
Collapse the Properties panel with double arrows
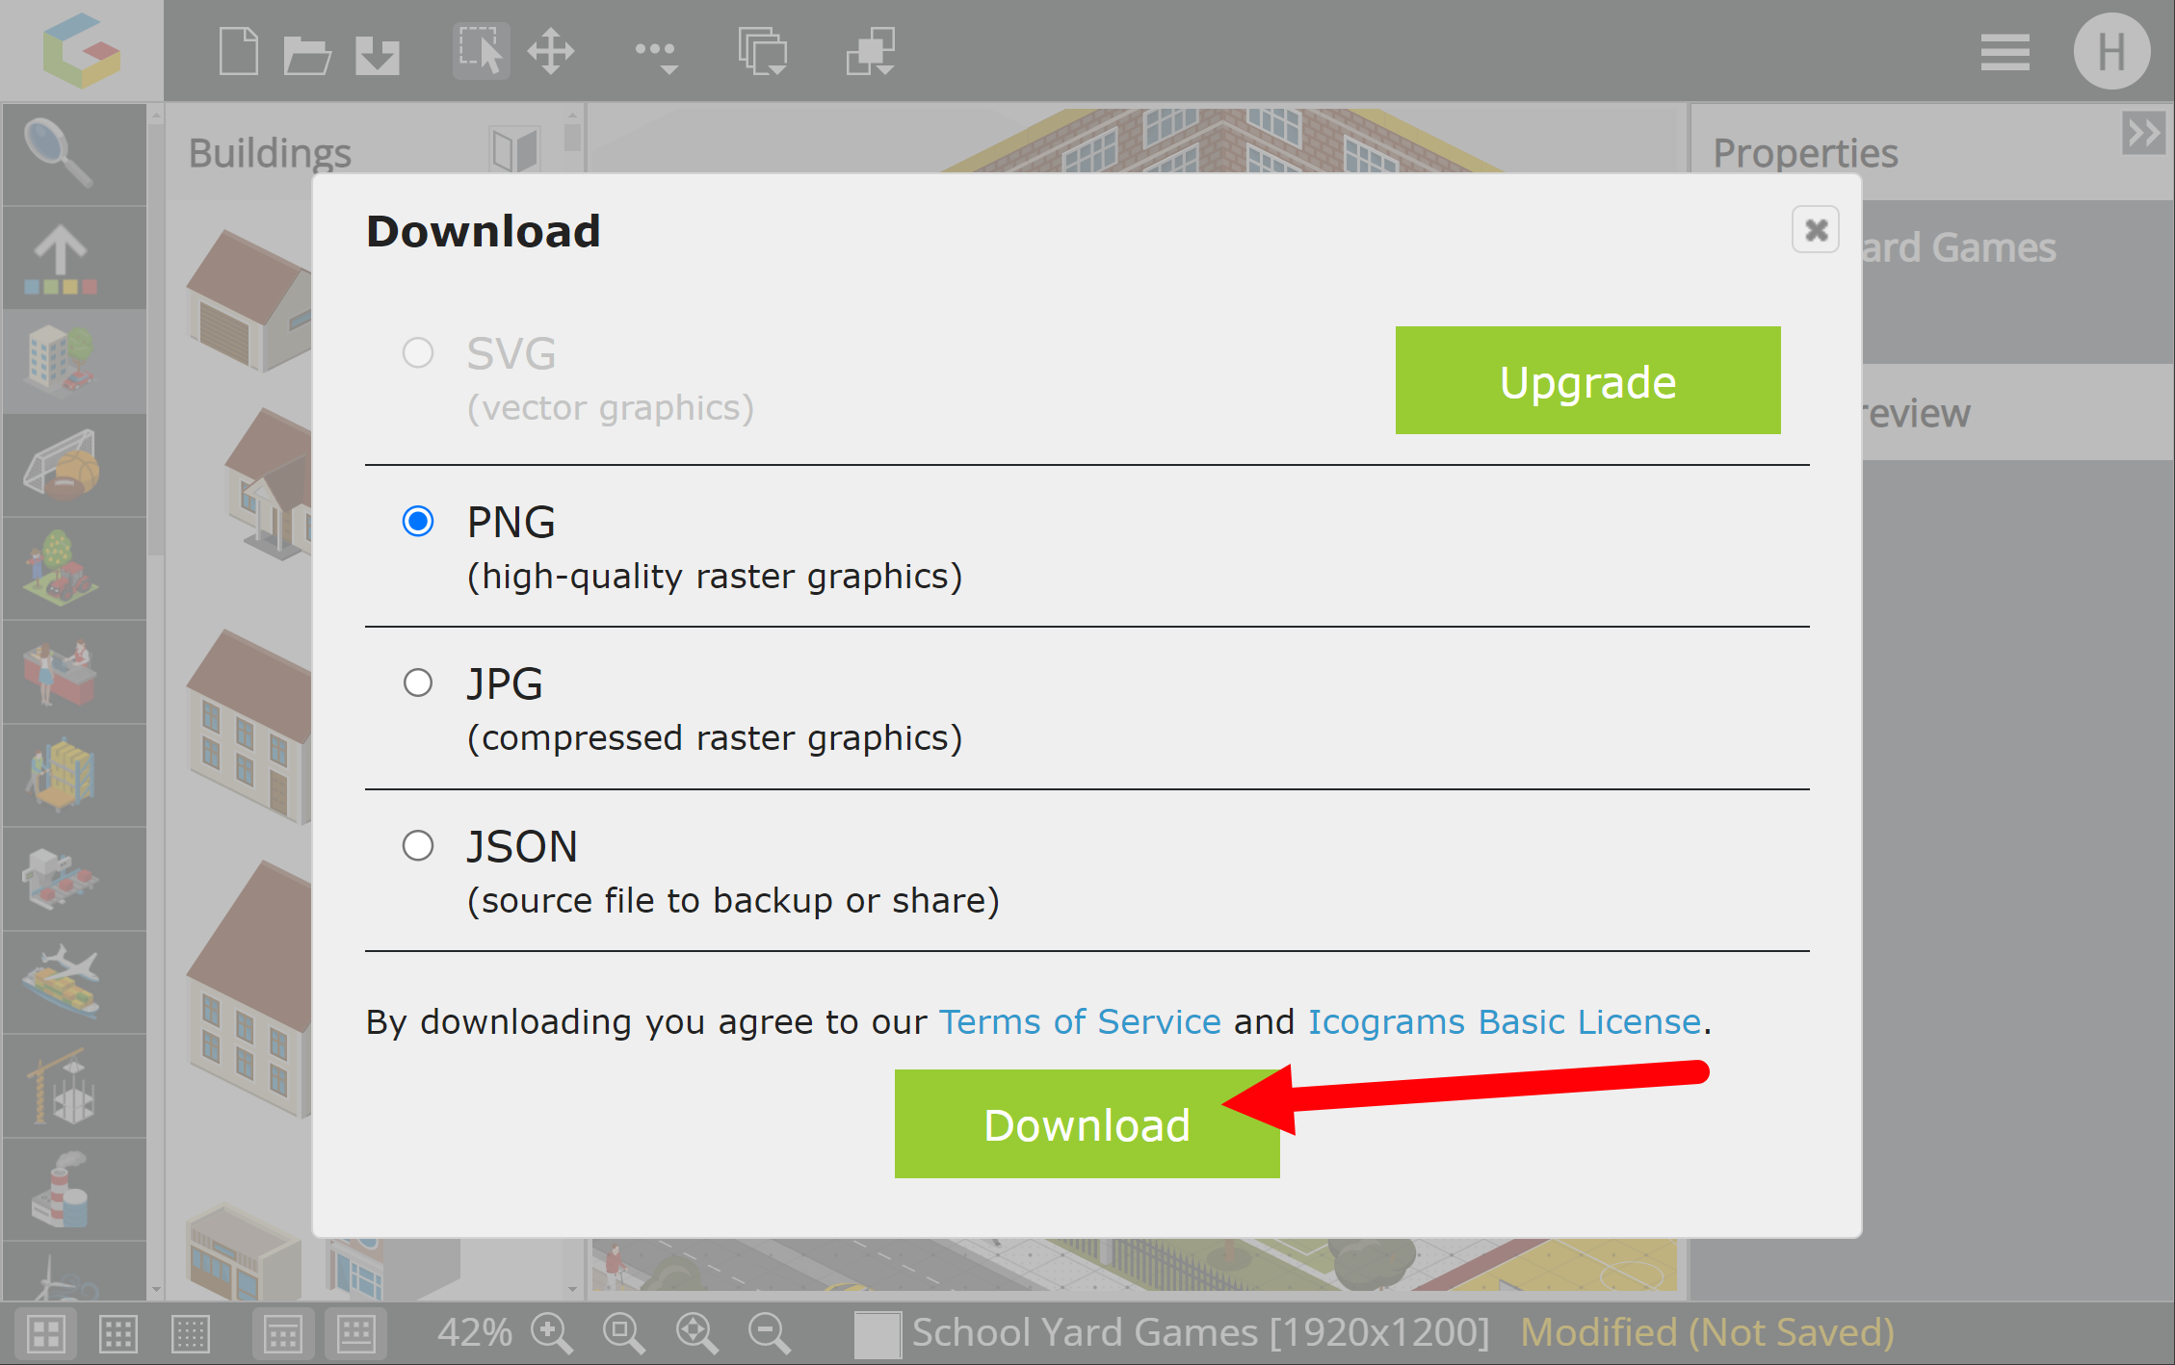(x=2144, y=133)
